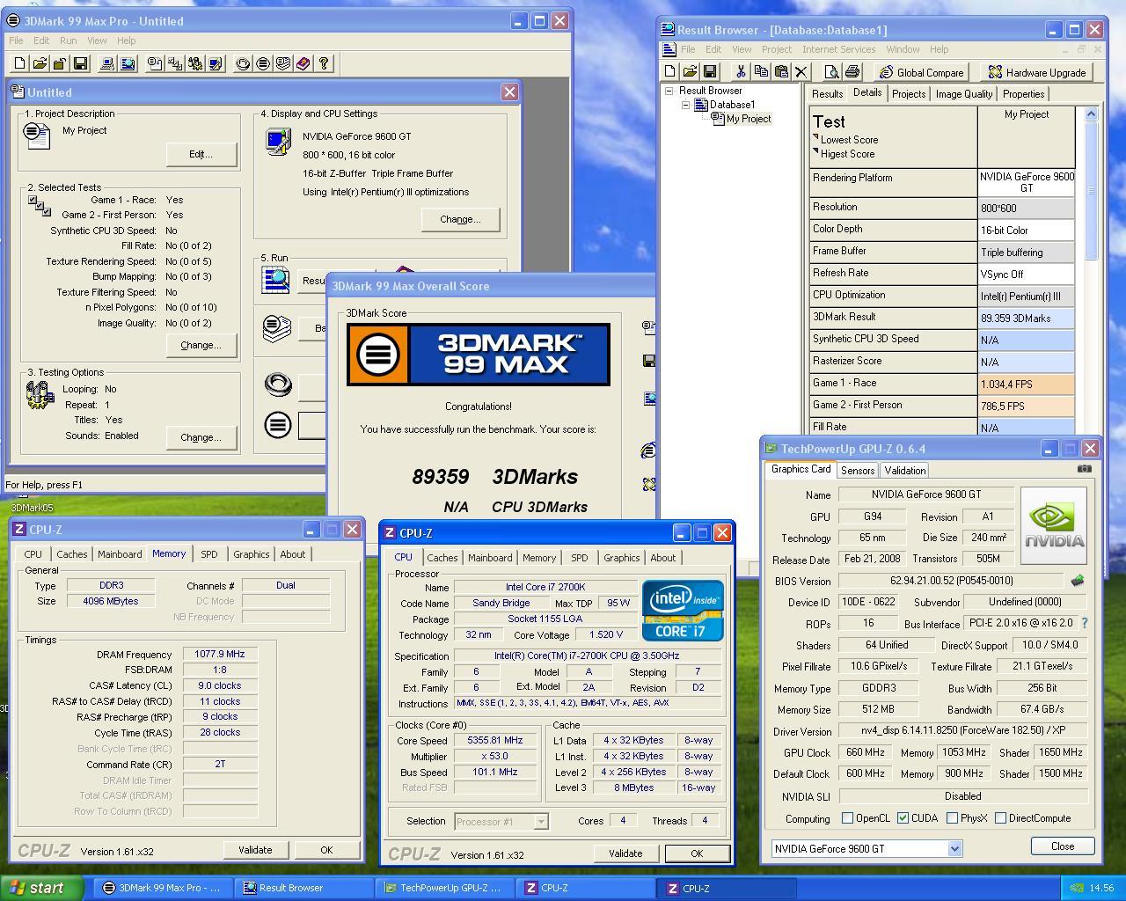Click Save floppy icon in 3DMark toolbar
The image size is (1126, 901).
[80, 63]
